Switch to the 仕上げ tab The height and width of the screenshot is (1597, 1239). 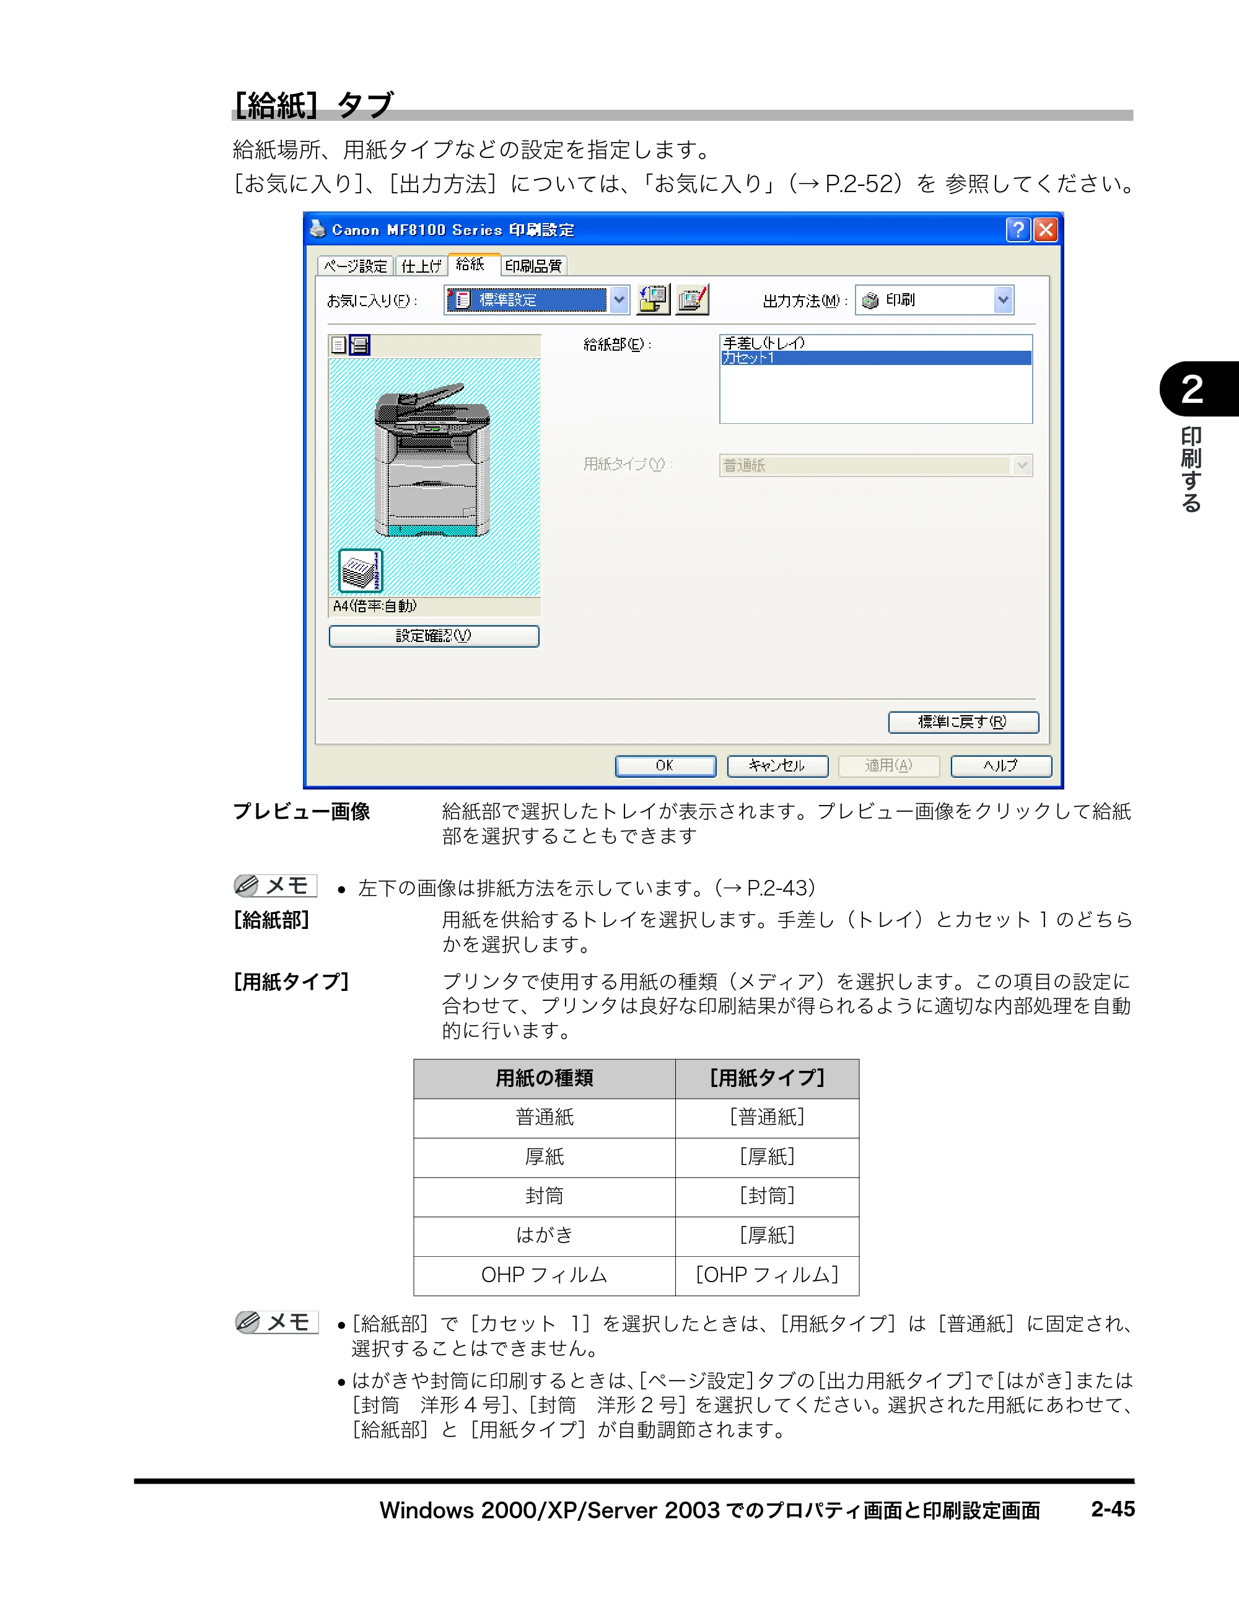421,266
